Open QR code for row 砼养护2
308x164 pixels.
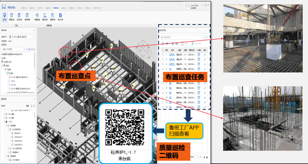point(199,59)
